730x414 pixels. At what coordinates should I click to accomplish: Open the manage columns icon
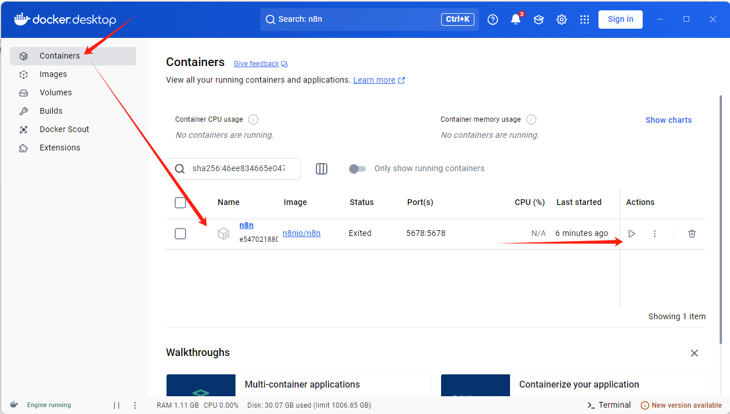click(322, 169)
